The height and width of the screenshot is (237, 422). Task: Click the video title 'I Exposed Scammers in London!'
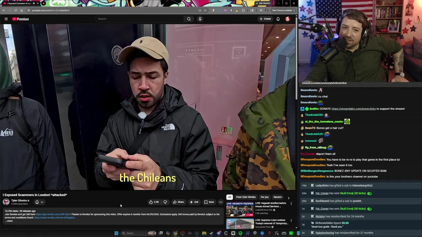click(35, 195)
